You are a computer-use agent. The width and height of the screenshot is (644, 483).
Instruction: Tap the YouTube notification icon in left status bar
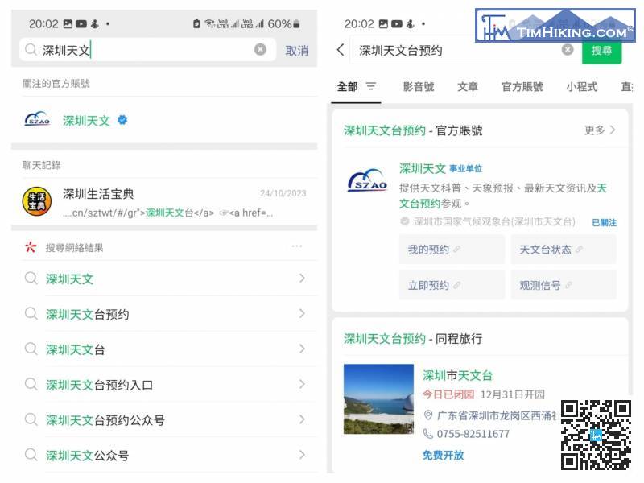point(81,24)
